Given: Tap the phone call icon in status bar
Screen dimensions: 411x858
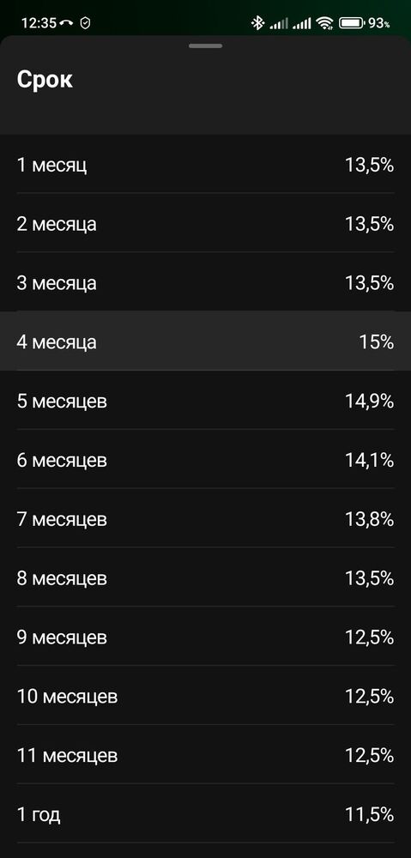Looking at the screenshot, I should pyautogui.click(x=67, y=23).
